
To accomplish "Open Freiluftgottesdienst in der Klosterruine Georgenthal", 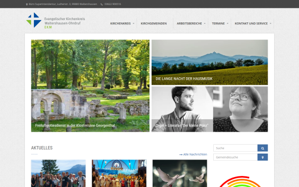I will 75,125.
